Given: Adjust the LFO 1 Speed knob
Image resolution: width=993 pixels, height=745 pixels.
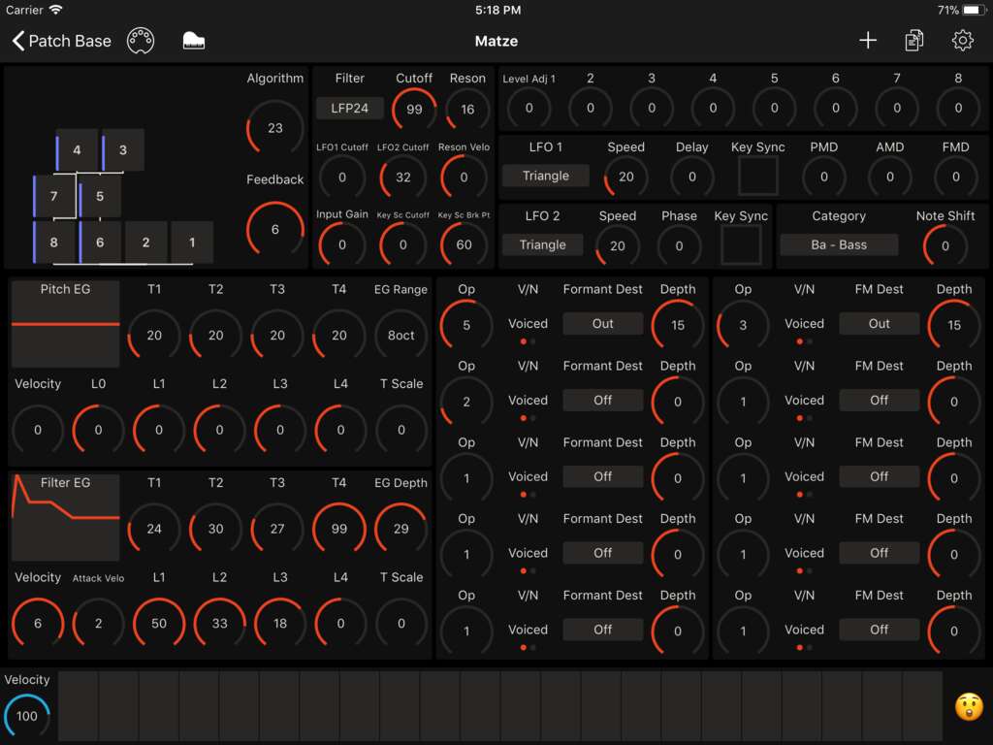Looking at the screenshot, I should [x=625, y=177].
